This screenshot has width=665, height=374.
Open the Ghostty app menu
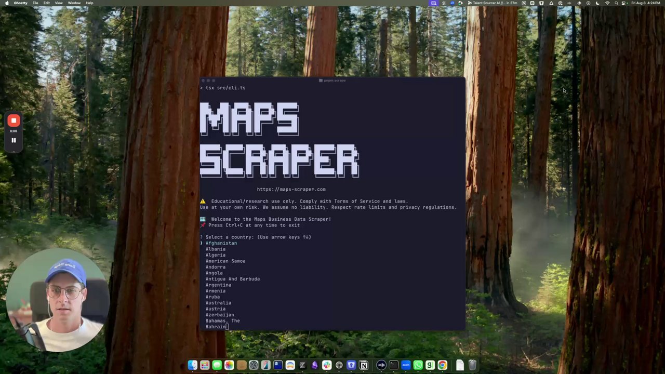[x=21, y=3]
